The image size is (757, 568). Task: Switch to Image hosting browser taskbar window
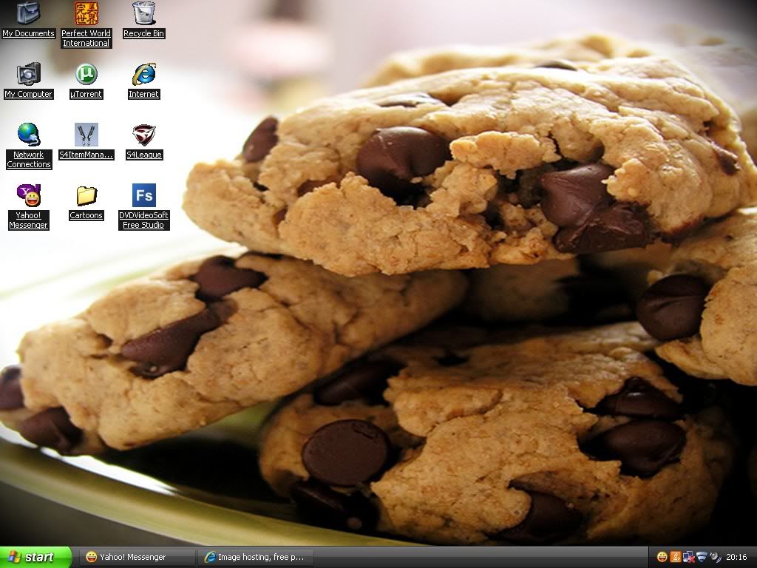point(256,557)
